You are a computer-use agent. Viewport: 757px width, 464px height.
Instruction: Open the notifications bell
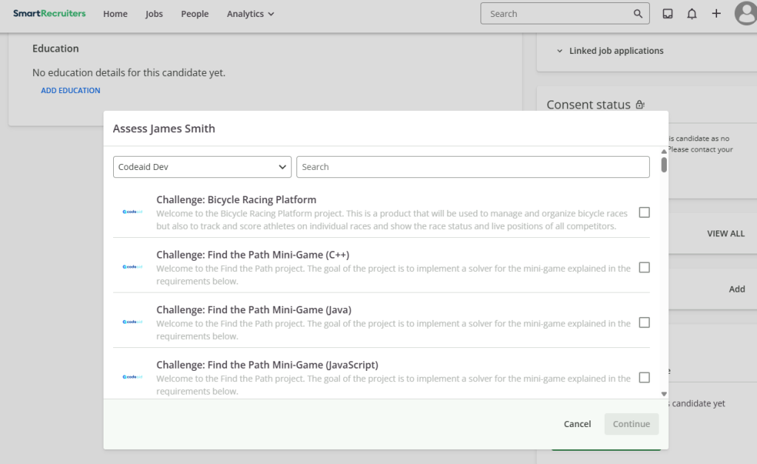point(692,13)
